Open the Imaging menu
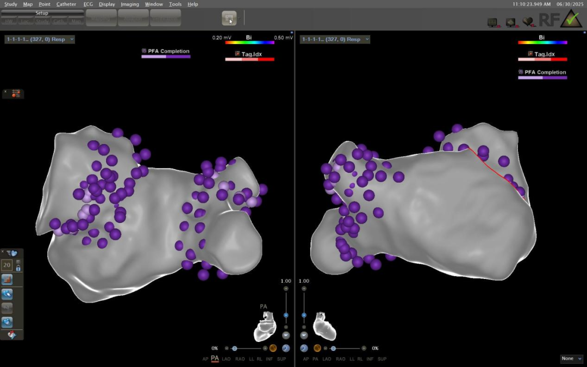587x367 pixels. coord(129,4)
